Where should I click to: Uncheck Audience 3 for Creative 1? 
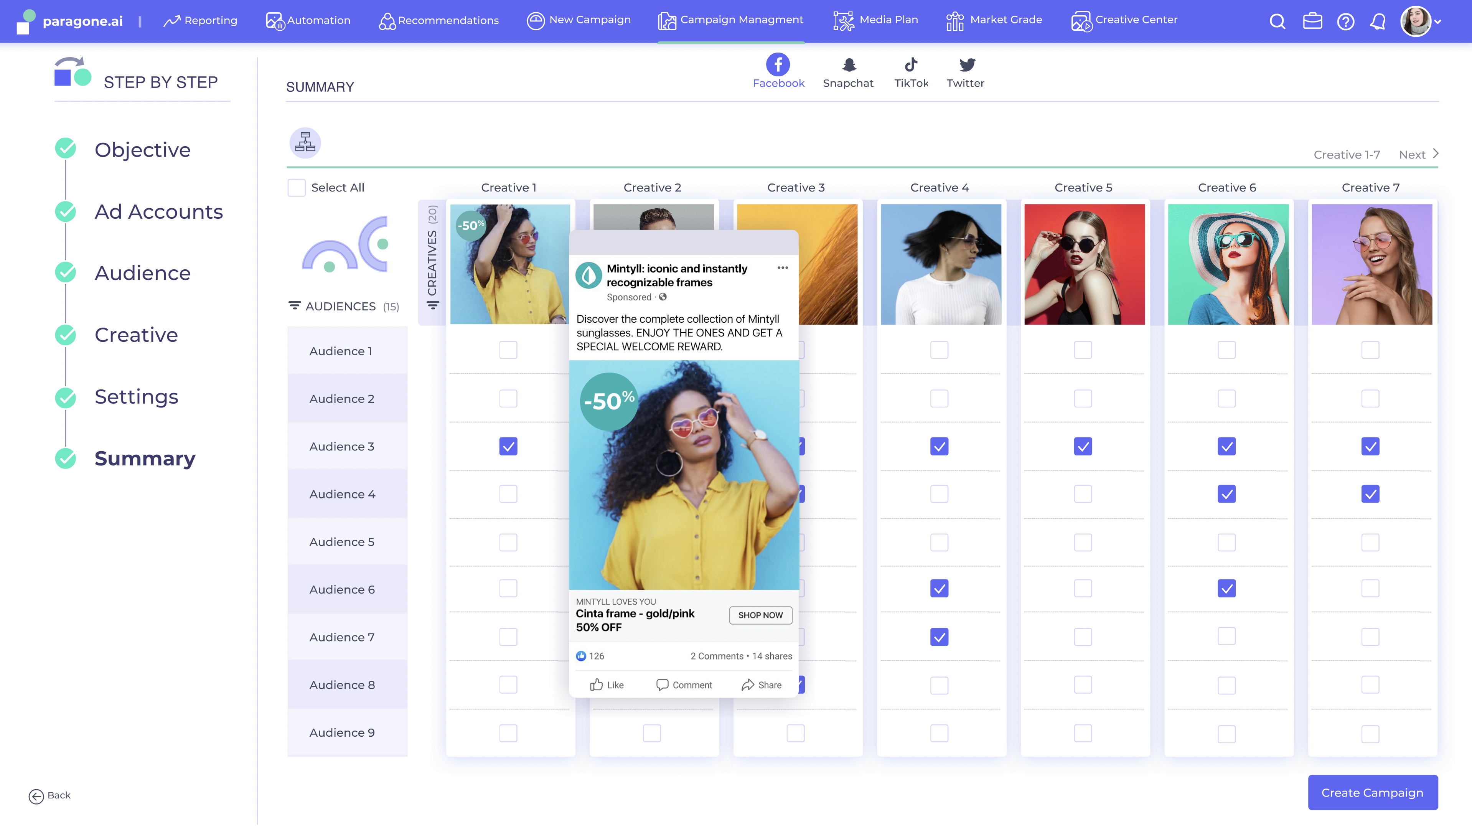point(508,446)
